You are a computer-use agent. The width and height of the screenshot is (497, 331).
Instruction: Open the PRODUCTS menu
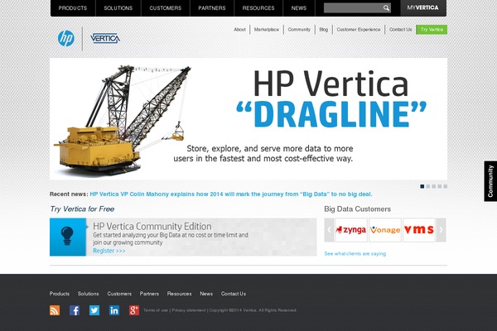pos(73,8)
